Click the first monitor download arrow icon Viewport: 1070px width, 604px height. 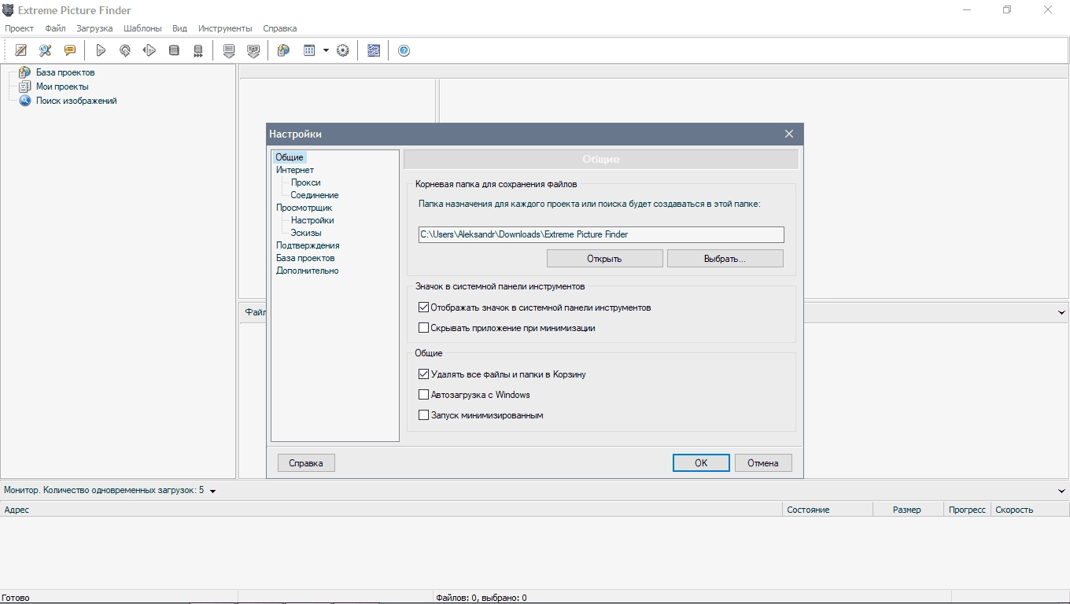[x=229, y=50]
